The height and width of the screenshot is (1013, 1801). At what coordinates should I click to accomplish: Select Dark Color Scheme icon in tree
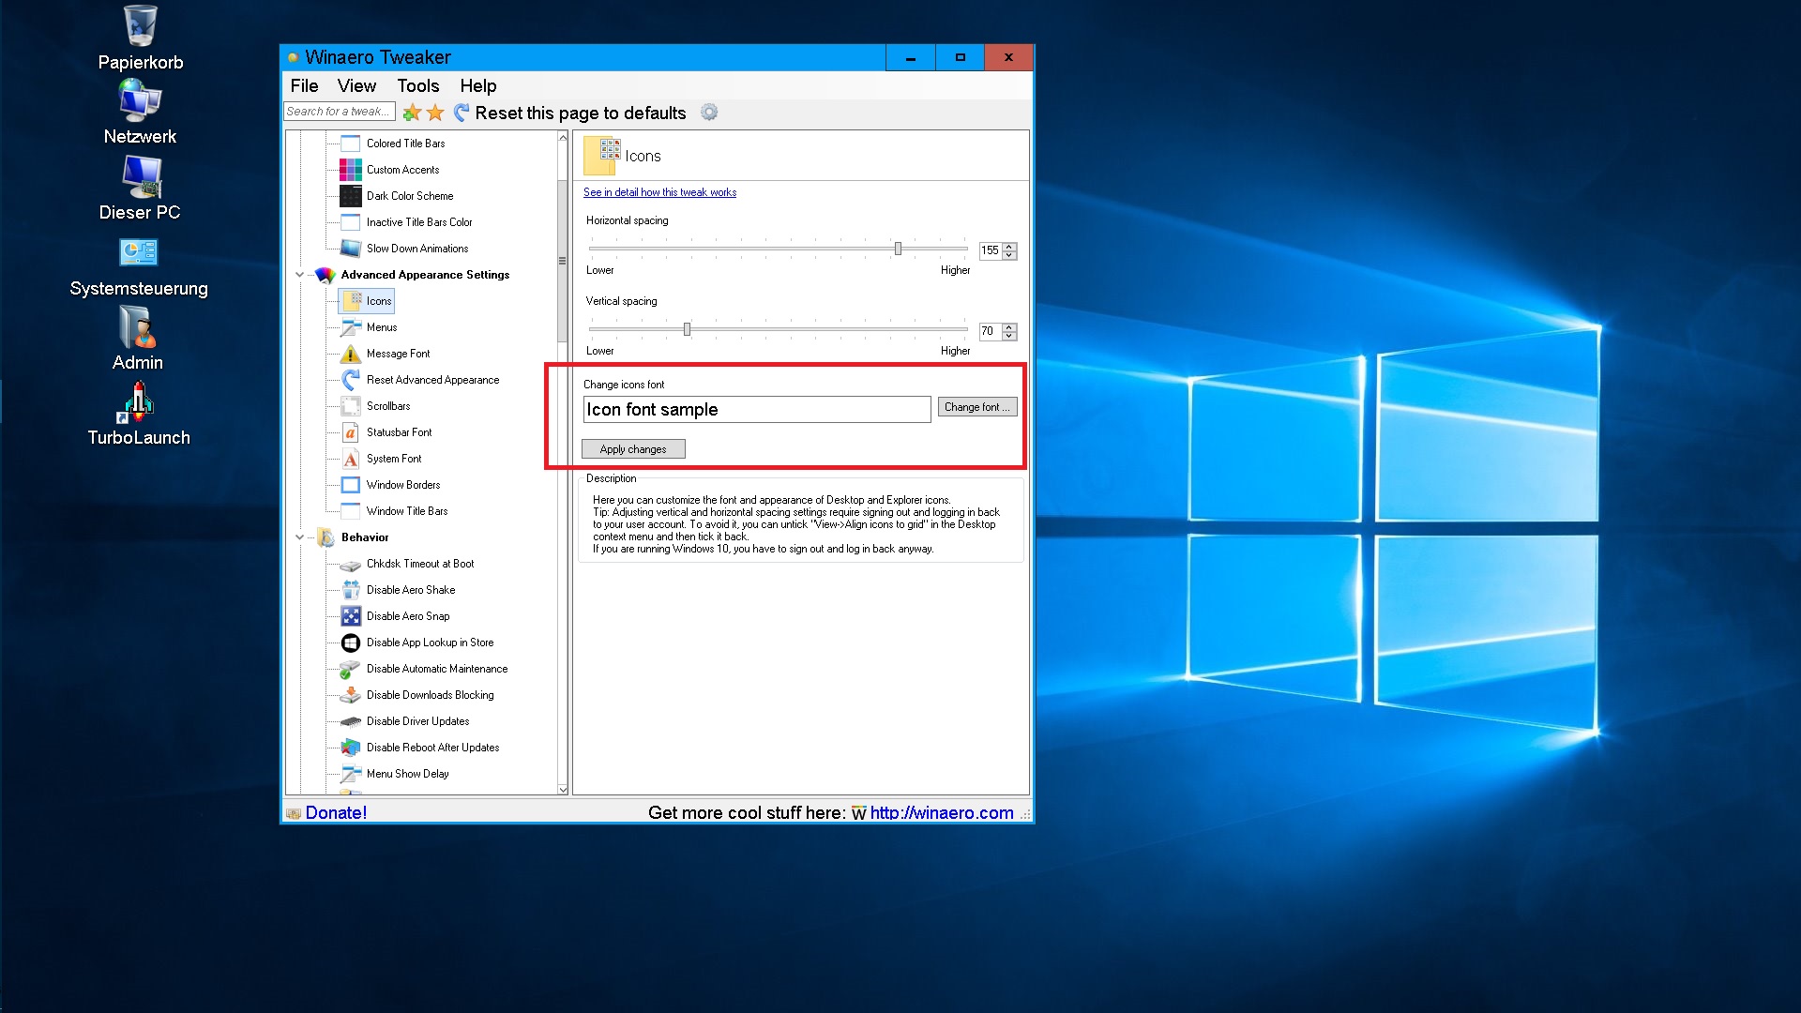(350, 196)
